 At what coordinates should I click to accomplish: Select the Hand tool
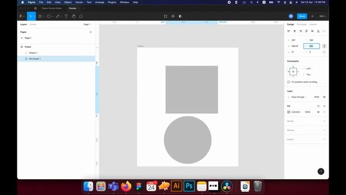click(x=74, y=16)
